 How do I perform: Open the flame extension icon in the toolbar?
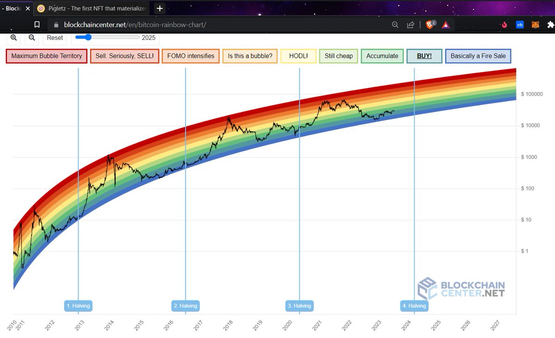click(505, 25)
